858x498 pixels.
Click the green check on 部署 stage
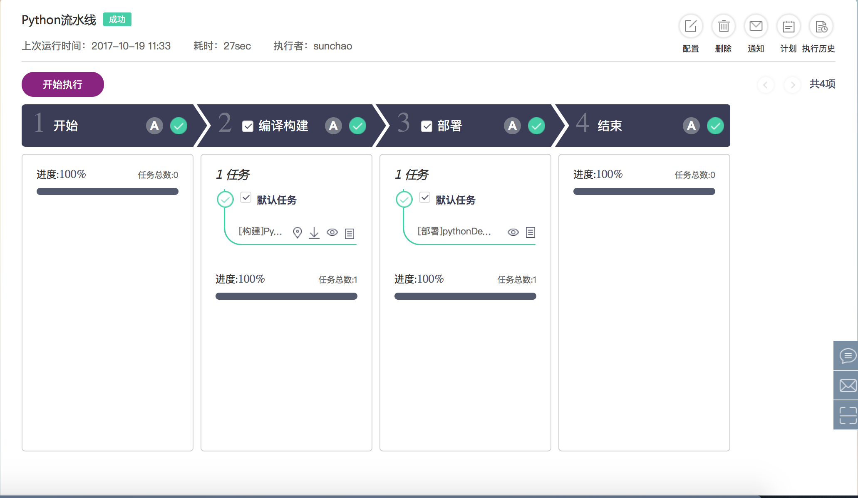point(537,126)
